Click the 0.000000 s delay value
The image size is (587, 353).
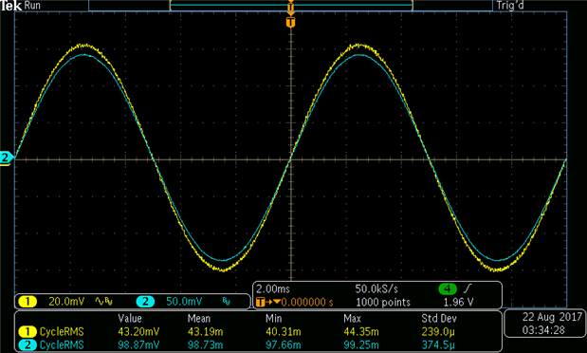(307, 302)
